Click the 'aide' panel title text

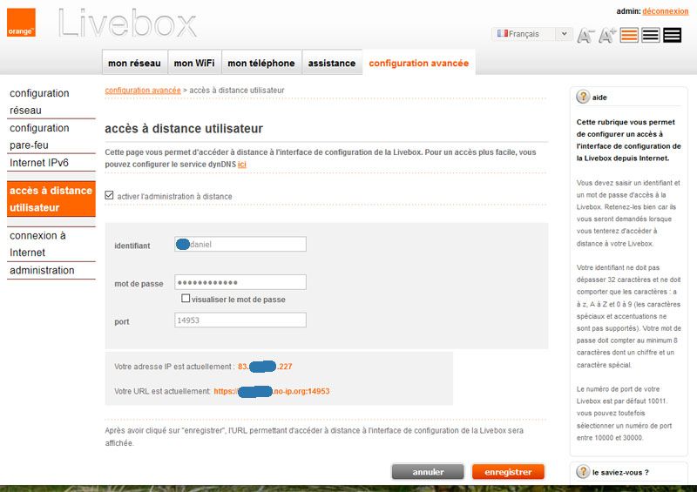pos(599,98)
